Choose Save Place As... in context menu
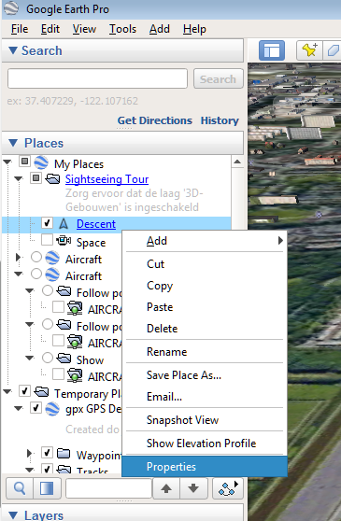 (205, 375)
